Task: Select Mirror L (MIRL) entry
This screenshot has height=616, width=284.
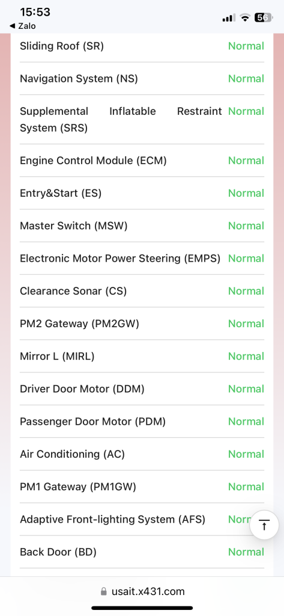Action: [x=142, y=356]
